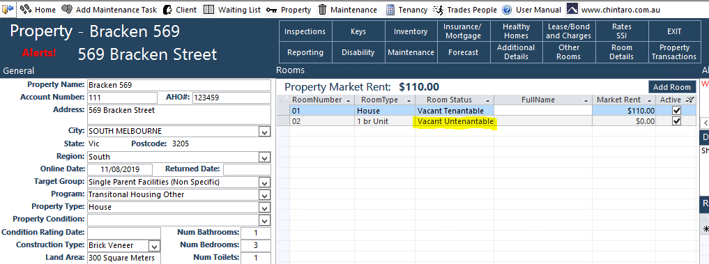Viewport: 709px width, 264px height.
Task: Open the Room Details section
Action: coord(622,52)
